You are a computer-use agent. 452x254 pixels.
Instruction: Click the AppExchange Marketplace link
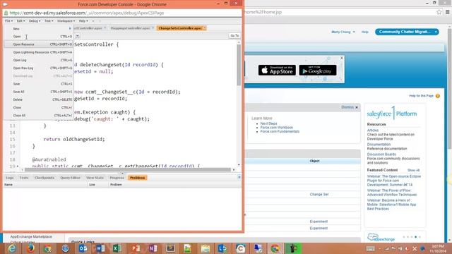pos(31,237)
